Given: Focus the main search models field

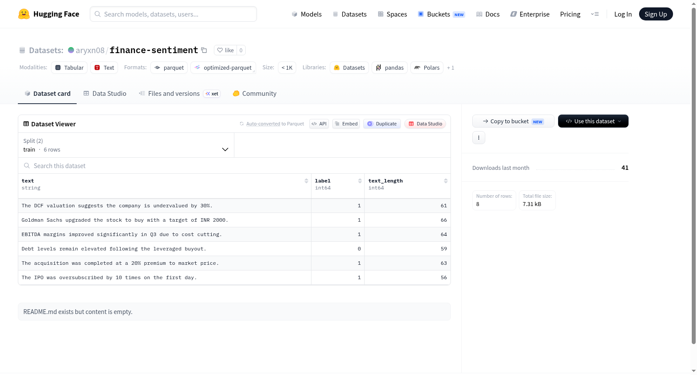Looking at the screenshot, I should click(173, 14).
